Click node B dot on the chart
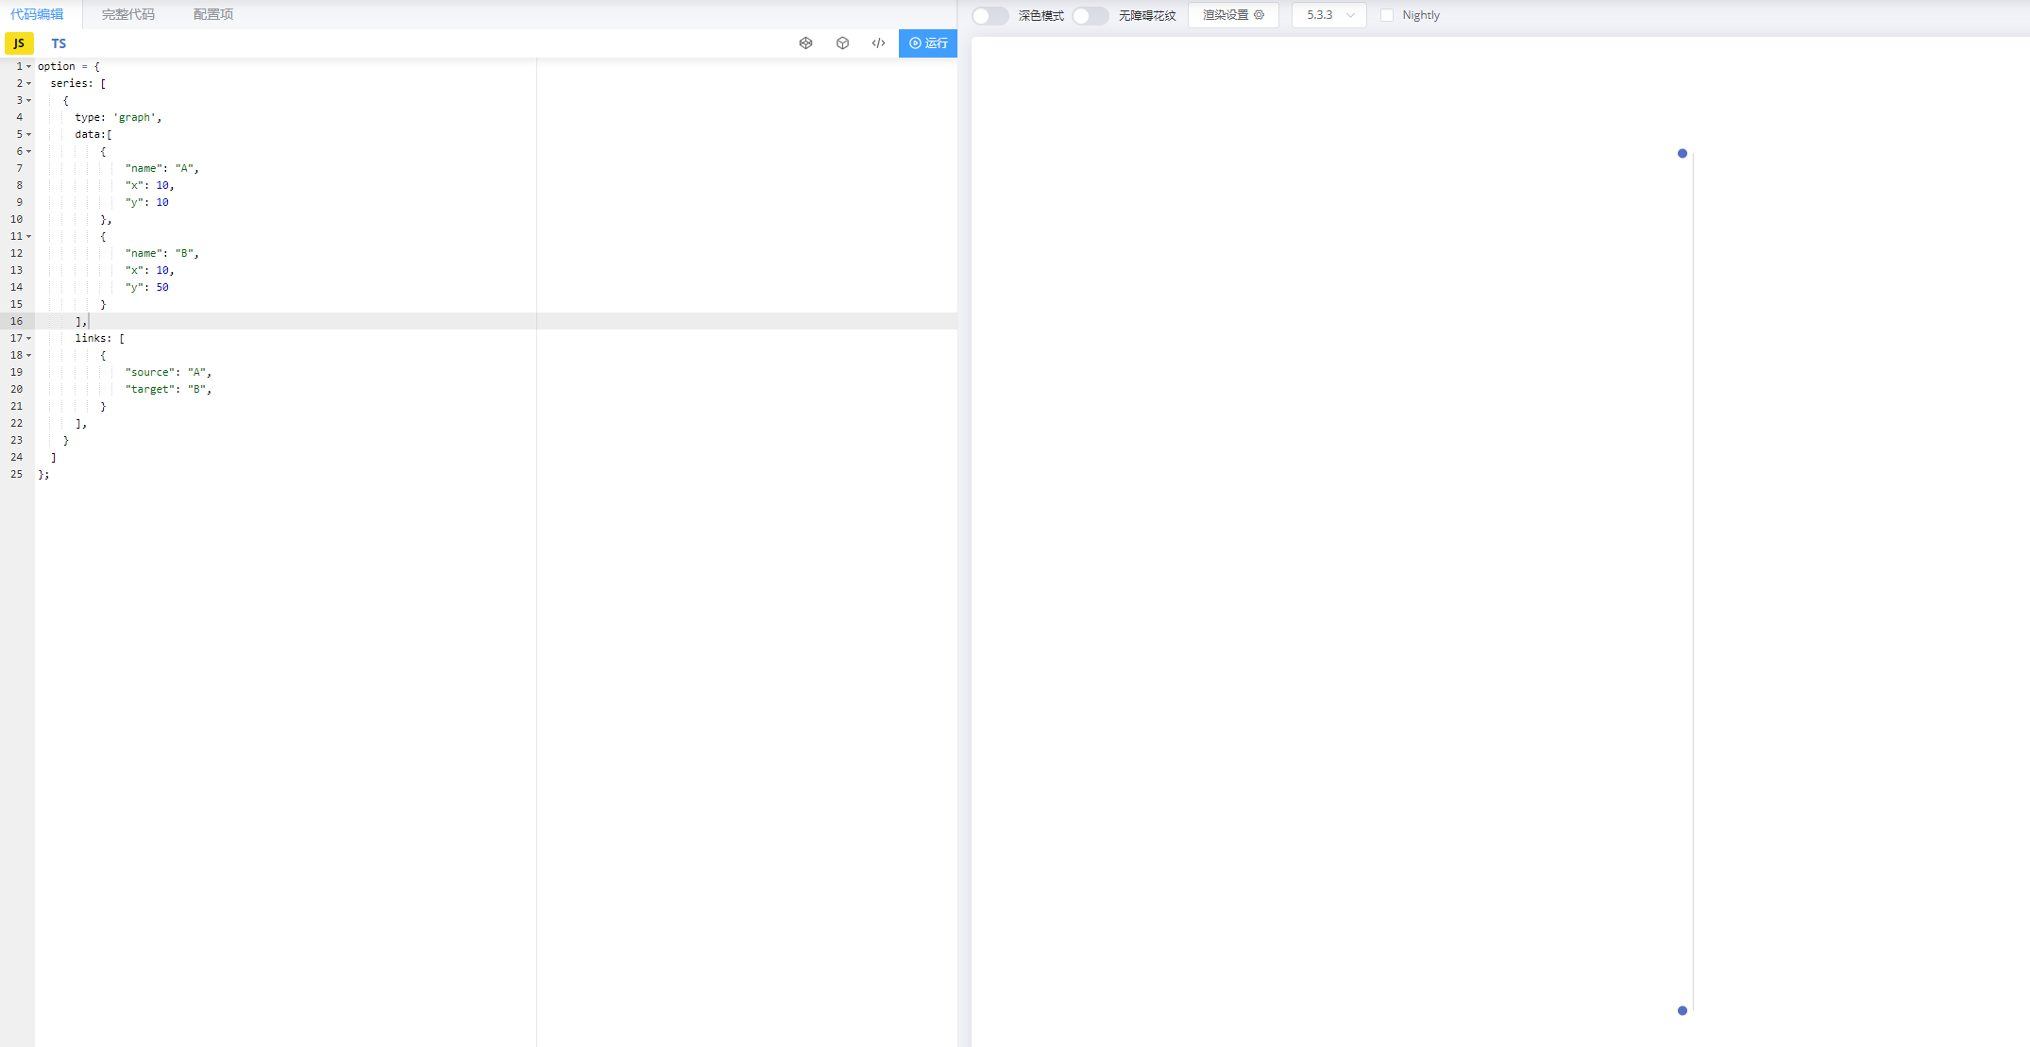 pos(1682,1010)
